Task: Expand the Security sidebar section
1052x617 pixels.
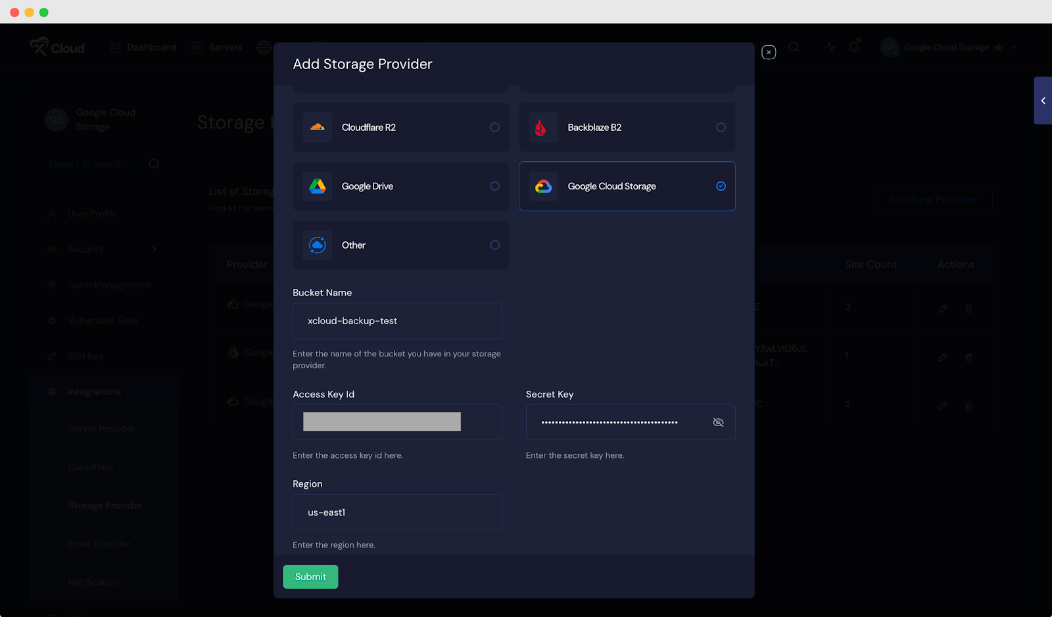Action: pos(154,249)
